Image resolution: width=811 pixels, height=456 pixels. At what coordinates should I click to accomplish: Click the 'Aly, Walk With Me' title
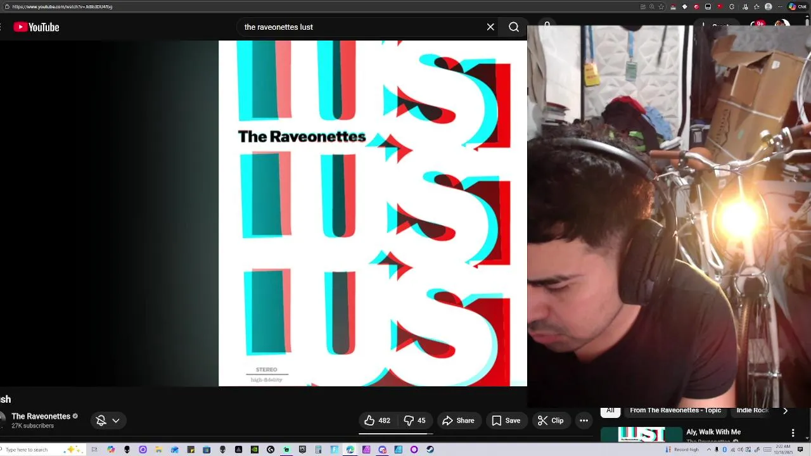point(713,432)
